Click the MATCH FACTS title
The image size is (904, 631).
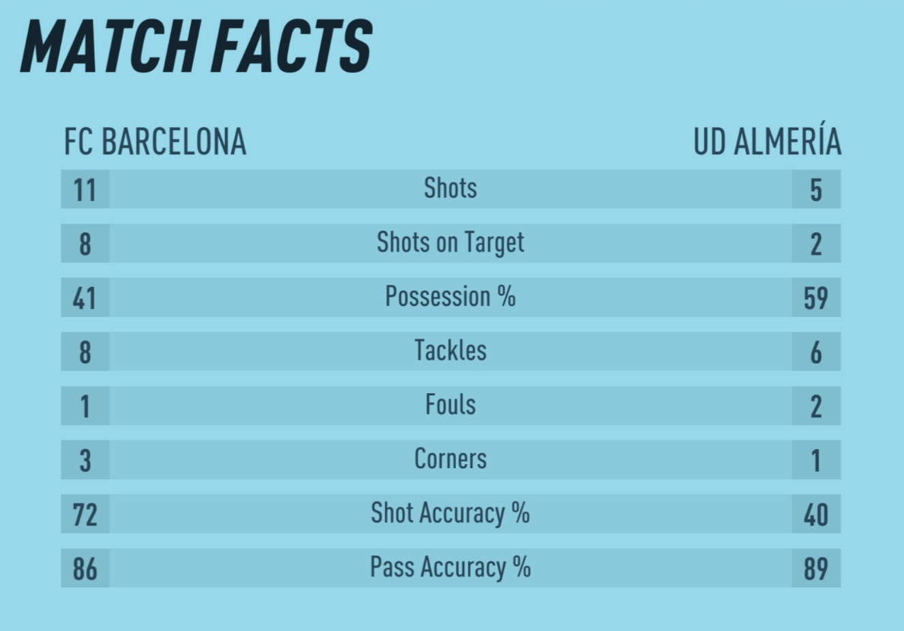coord(196,47)
